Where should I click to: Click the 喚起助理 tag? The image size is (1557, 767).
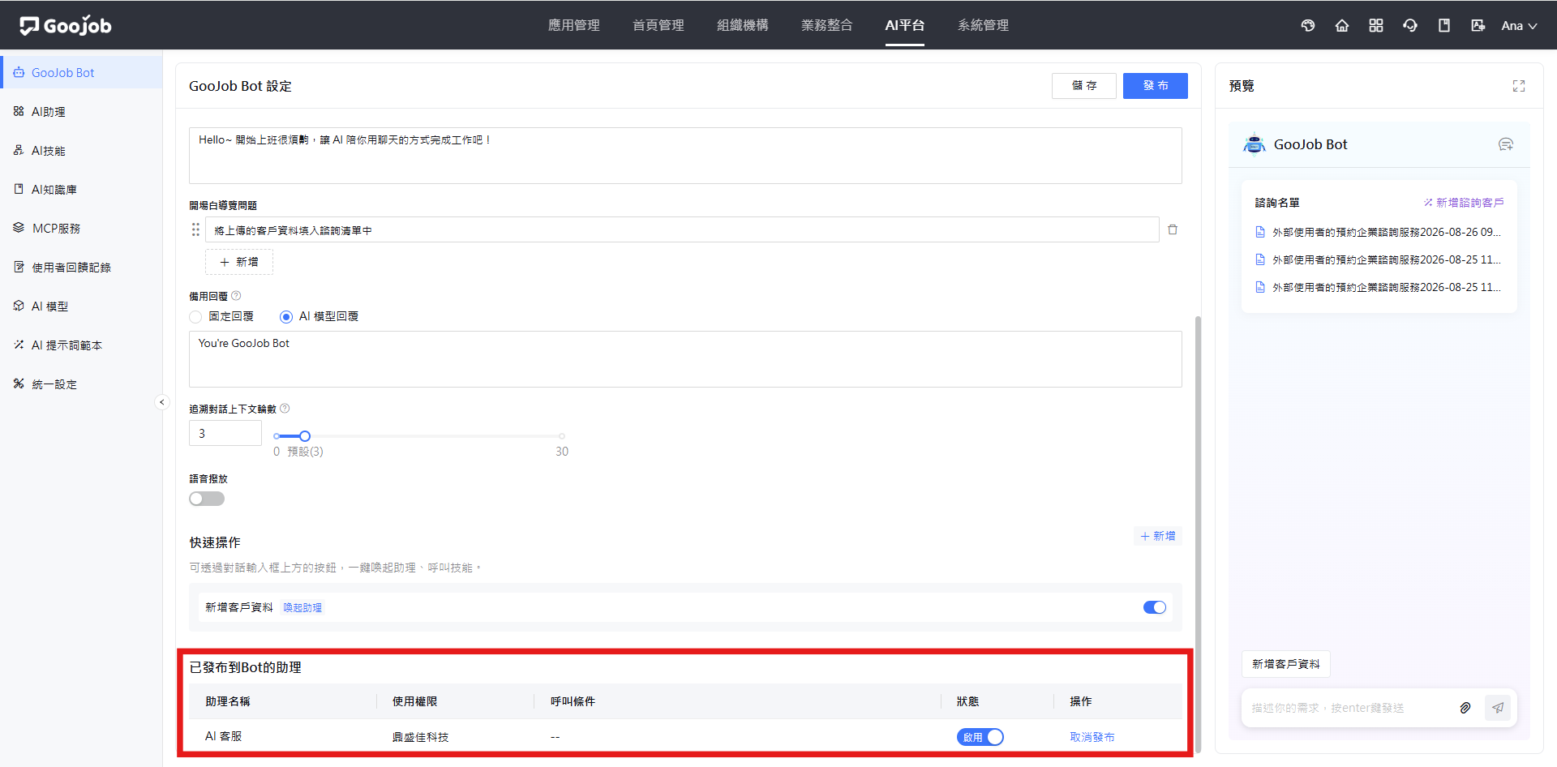[302, 607]
